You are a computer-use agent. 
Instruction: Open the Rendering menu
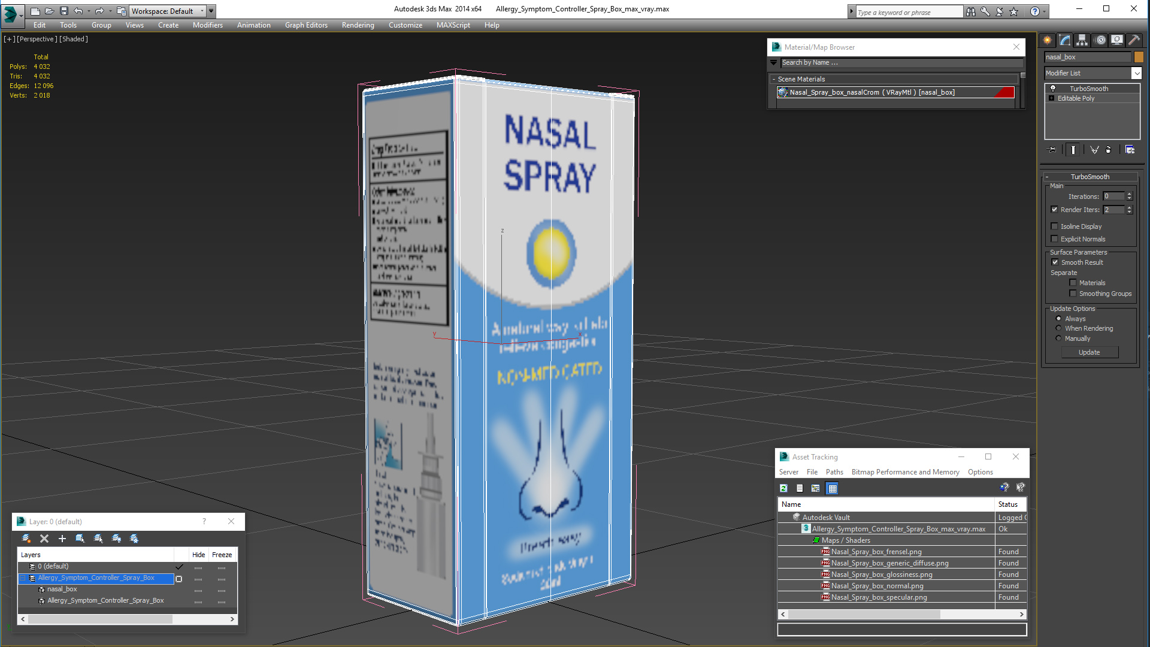coord(358,25)
